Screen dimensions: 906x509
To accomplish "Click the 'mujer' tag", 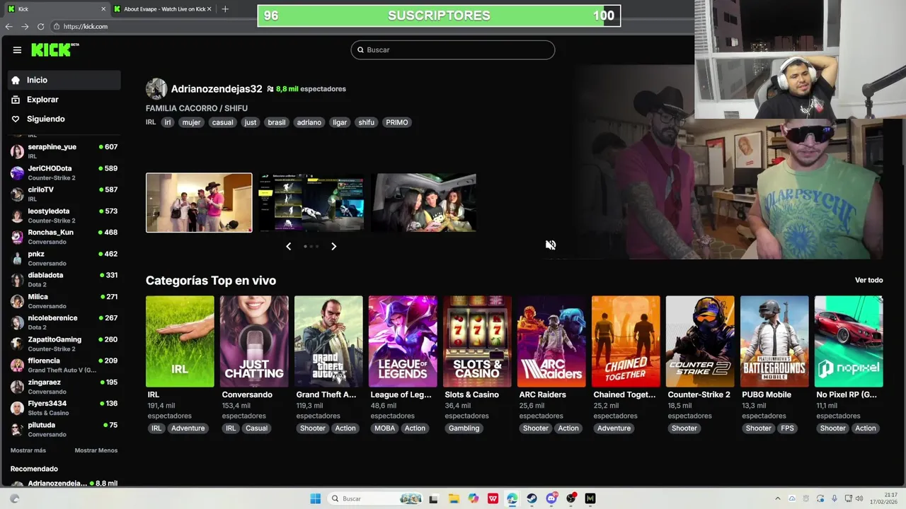I will pyautogui.click(x=191, y=122).
